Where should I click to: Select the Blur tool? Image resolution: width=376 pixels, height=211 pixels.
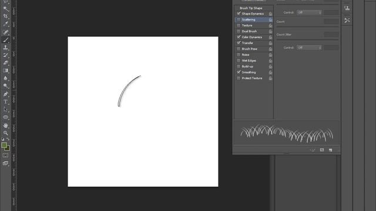5,78
